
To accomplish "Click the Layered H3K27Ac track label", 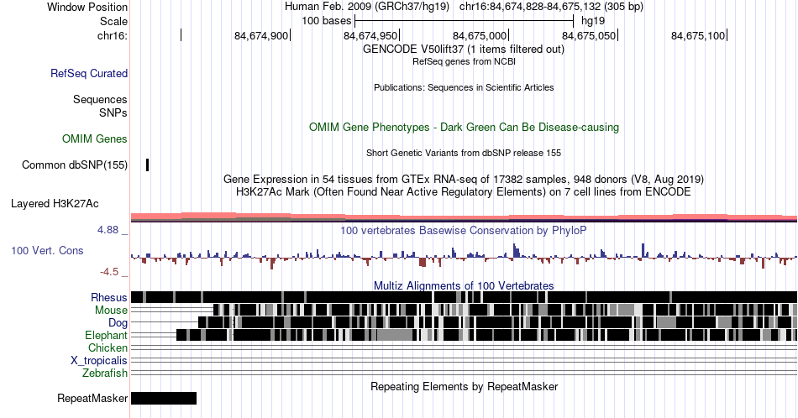I will 55,203.
